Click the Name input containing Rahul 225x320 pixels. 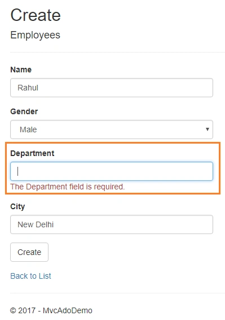point(112,88)
